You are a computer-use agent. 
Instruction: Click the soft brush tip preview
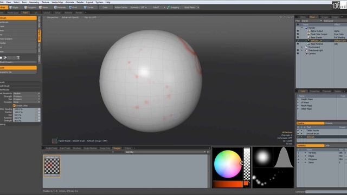click(x=262, y=157)
